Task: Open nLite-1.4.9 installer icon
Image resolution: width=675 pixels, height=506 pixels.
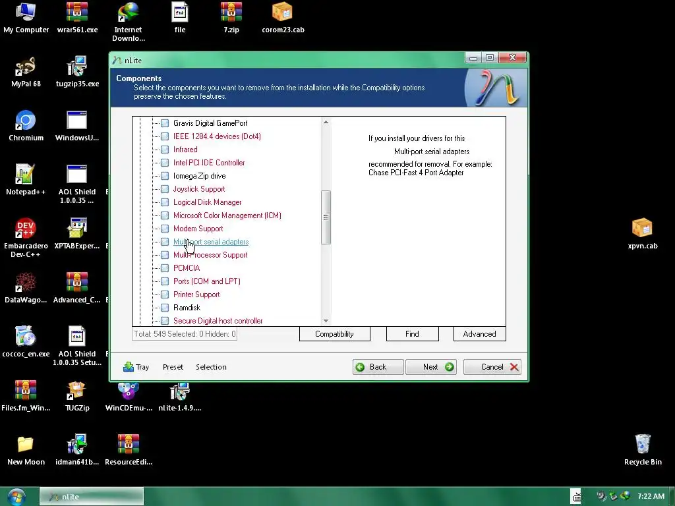Action: pos(180,397)
